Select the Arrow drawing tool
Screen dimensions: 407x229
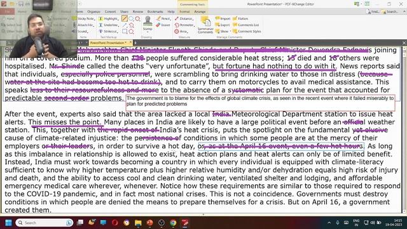125,25
